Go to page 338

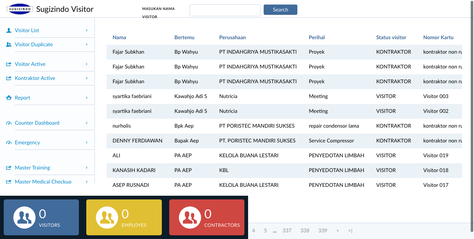pos(305,230)
